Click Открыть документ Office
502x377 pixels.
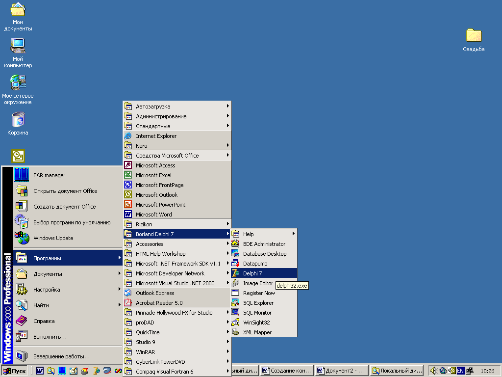pos(68,191)
